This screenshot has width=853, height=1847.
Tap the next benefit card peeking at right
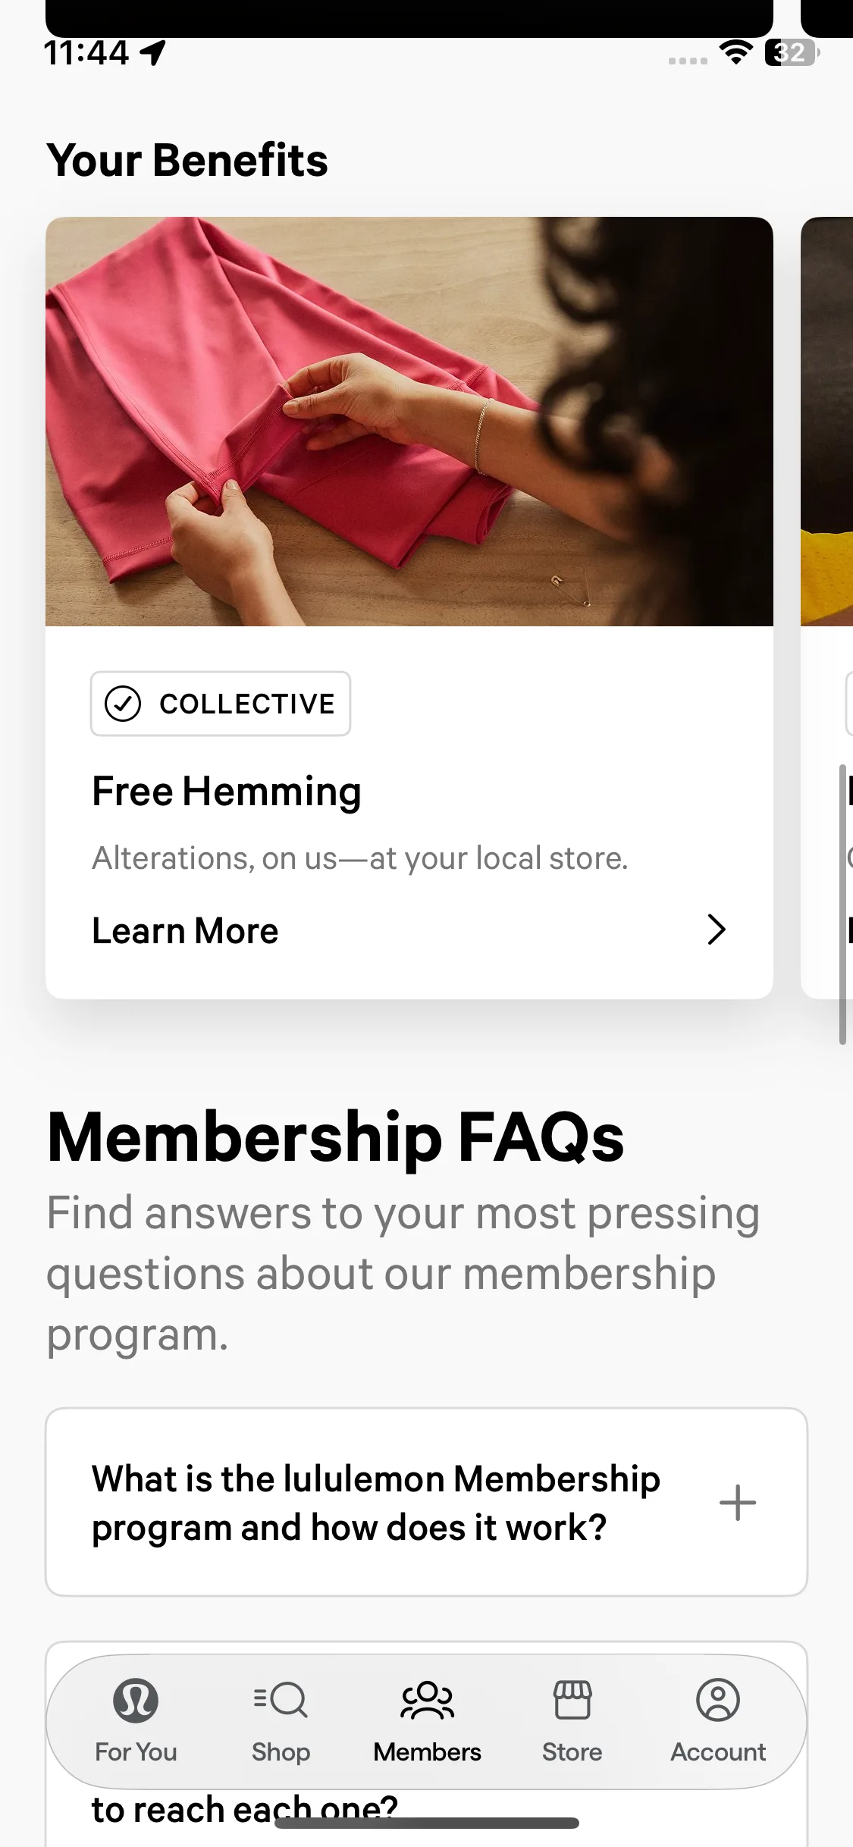pos(828,607)
